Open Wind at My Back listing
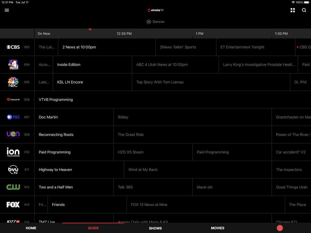The width and height of the screenshot is (311, 233). click(198, 170)
